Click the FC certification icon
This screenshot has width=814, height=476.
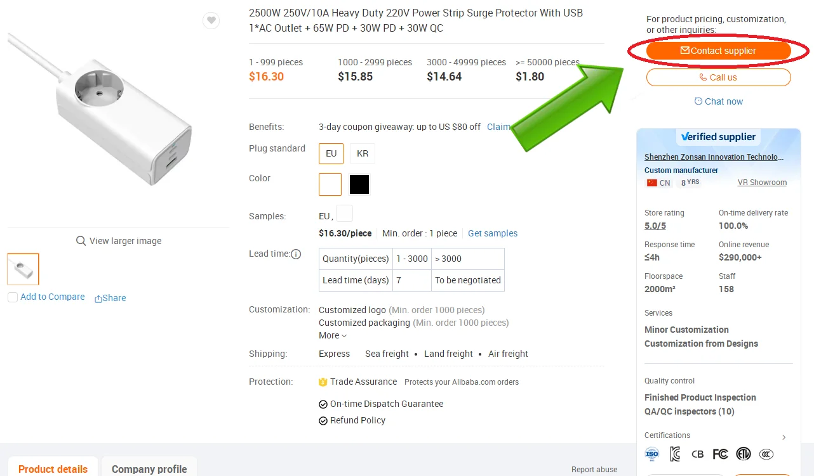720,454
